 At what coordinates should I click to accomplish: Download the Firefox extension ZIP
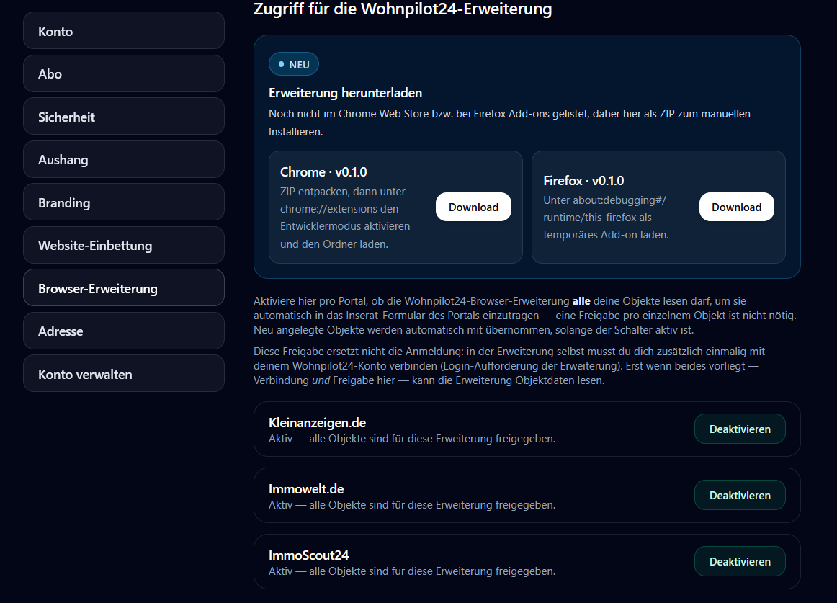pos(737,207)
